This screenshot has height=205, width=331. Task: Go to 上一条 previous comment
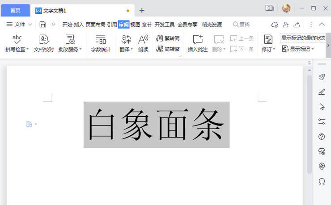(x=242, y=38)
